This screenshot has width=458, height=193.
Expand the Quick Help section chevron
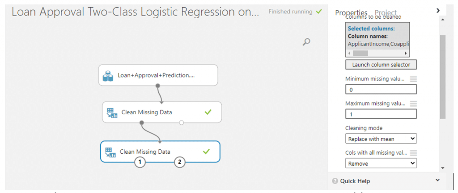pyautogui.click(x=437, y=181)
